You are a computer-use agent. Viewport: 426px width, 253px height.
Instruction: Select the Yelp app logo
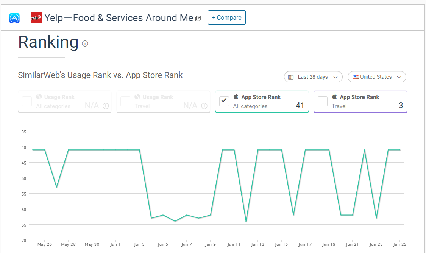(x=36, y=18)
